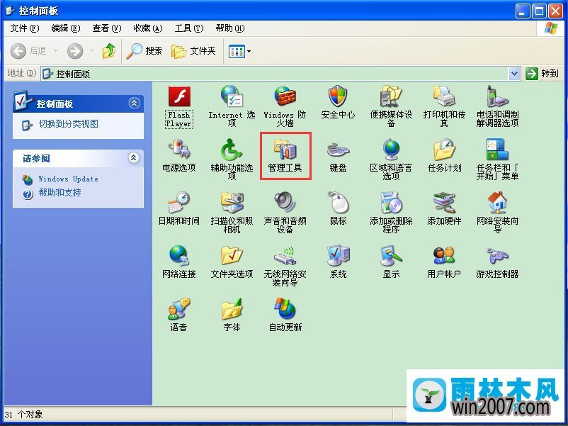Open the 帮助(H) menu

pos(230,28)
